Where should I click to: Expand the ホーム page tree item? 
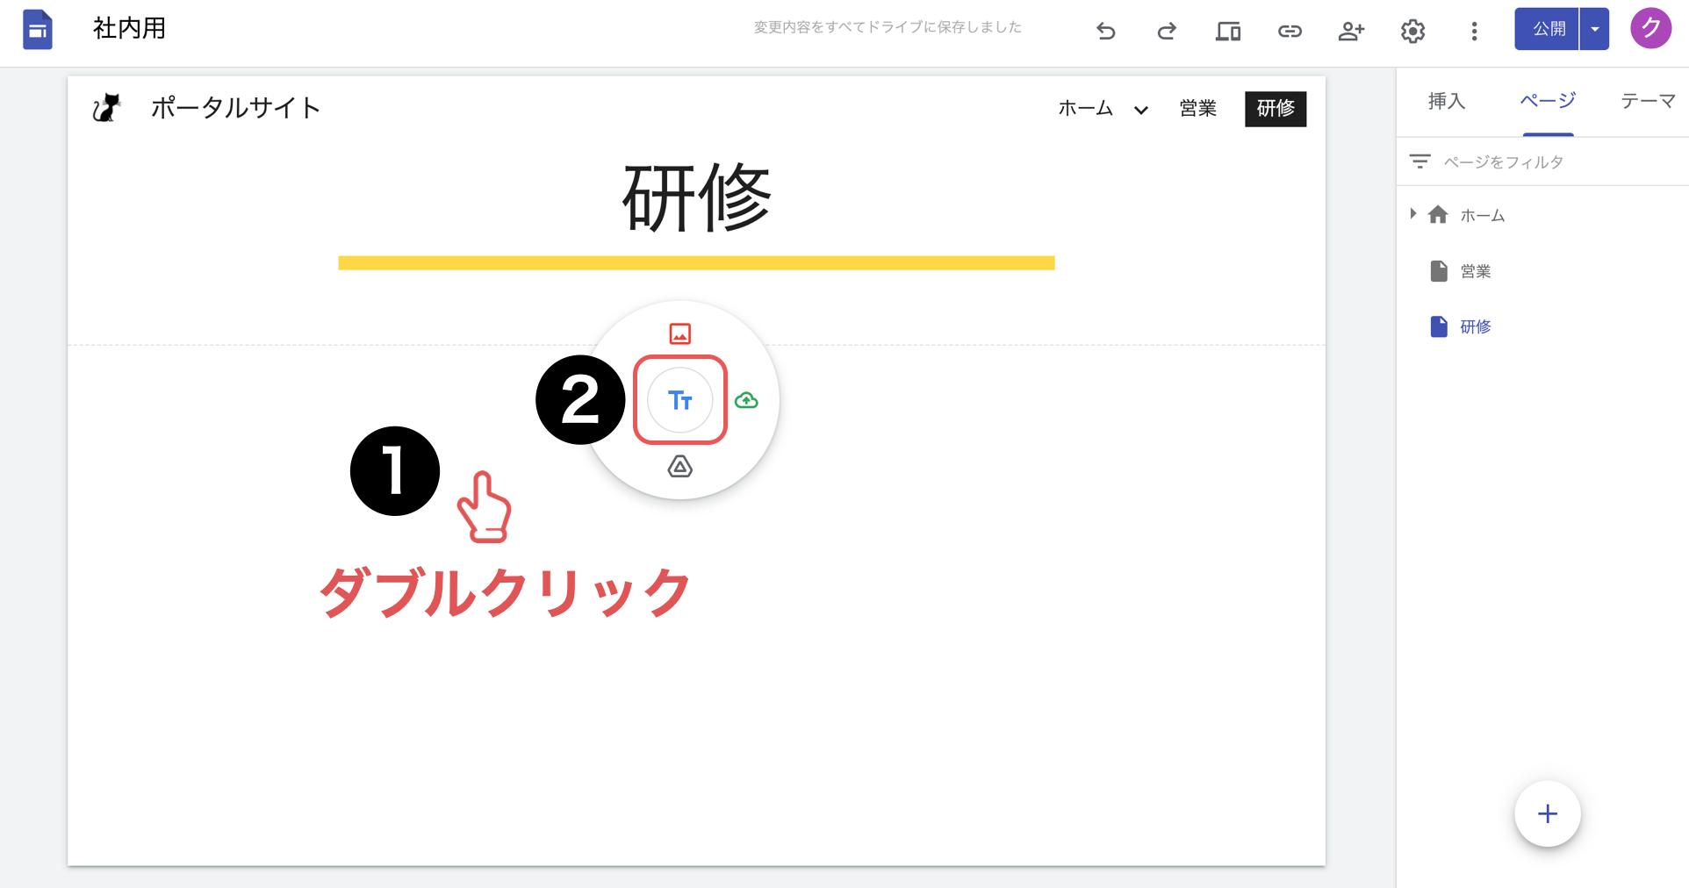click(1412, 214)
